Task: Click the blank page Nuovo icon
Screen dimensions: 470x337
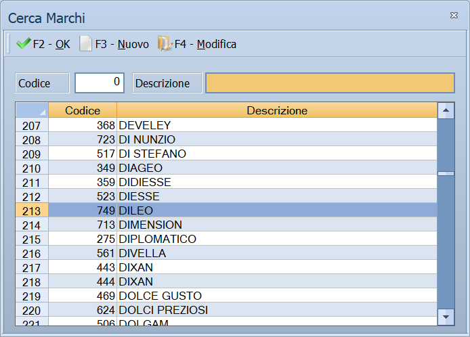Action: click(x=86, y=44)
